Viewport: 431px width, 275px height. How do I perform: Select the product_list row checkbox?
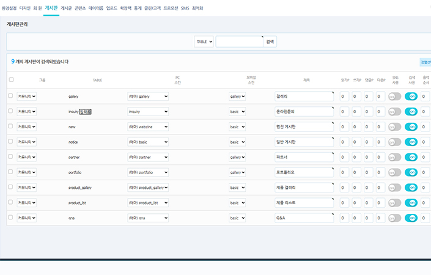point(10,202)
